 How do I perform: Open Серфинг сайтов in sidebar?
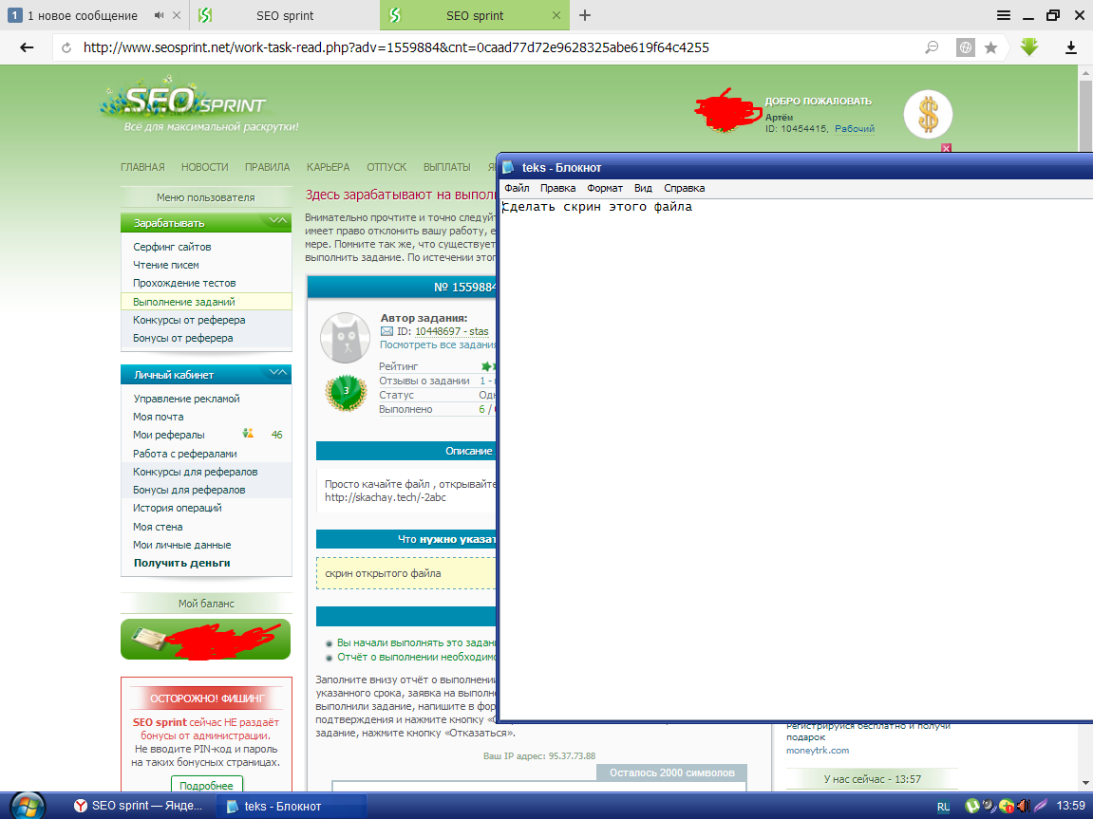[x=172, y=247]
